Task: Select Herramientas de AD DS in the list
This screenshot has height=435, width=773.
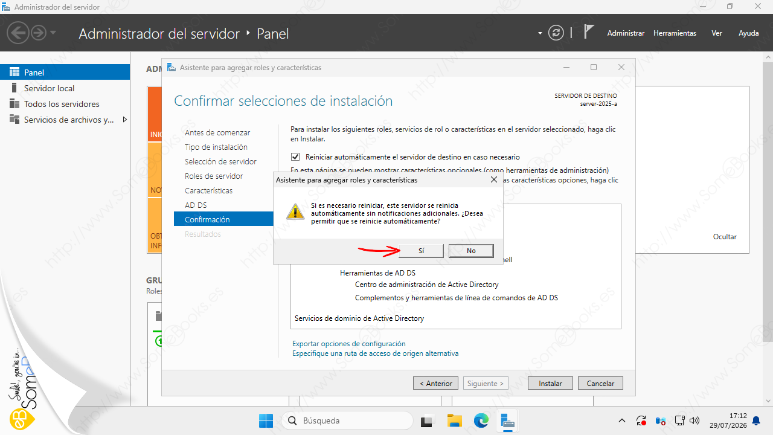Action: [x=377, y=273]
